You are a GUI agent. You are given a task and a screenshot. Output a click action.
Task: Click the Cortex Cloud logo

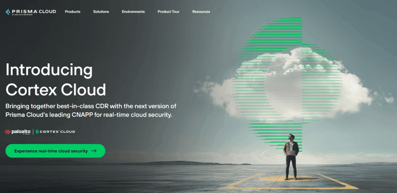55,132
